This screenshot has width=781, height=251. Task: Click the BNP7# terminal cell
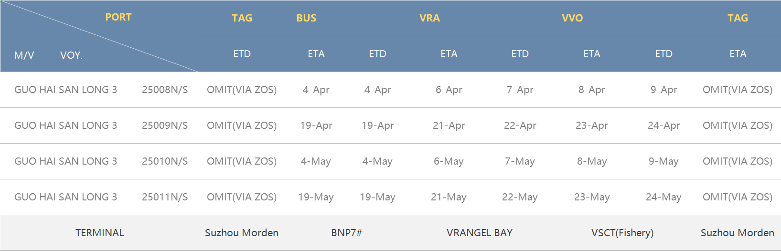(347, 233)
